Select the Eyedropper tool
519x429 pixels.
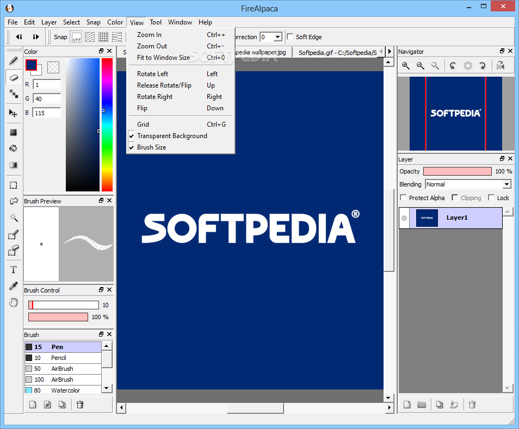[x=13, y=286]
